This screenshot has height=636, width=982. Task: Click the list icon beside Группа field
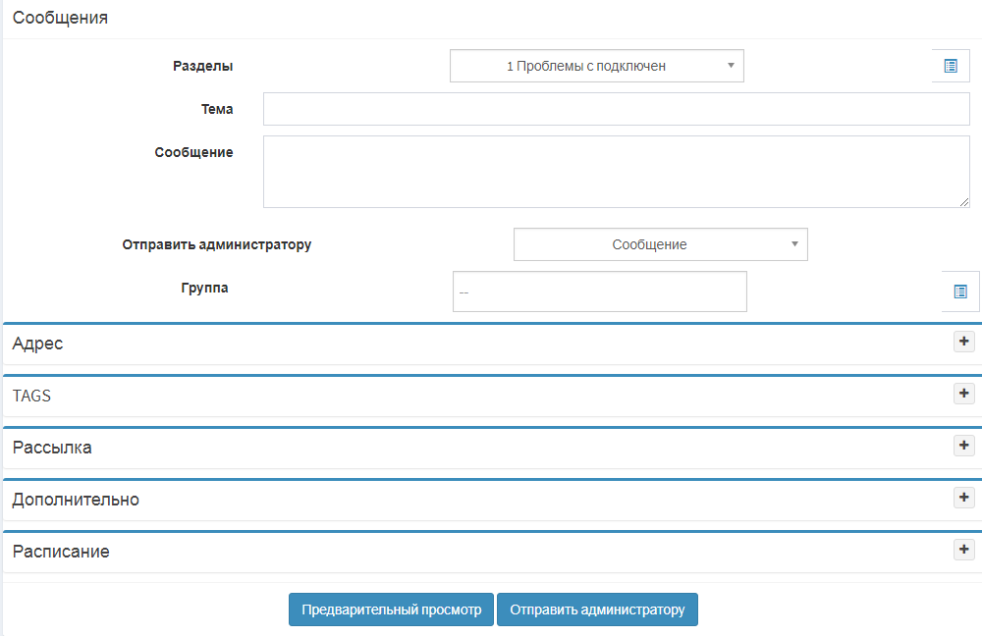(x=959, y=291)
